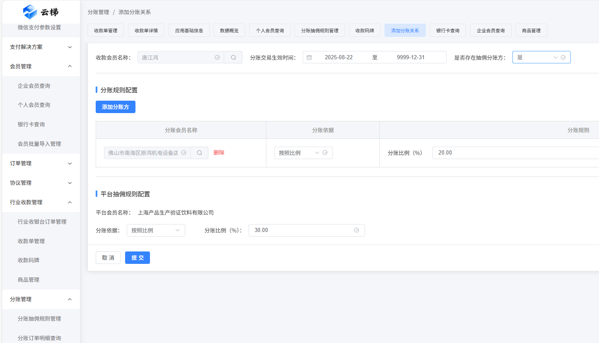Click the 云梯 logo icon
This screenshot has width=599, height=343.
click(30, 12)
